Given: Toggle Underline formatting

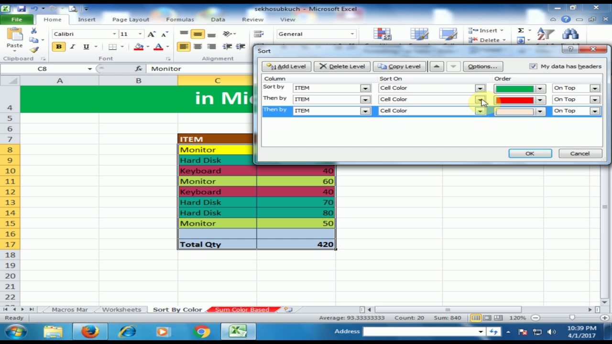Looking at the screenshot, I should (86, 47).
